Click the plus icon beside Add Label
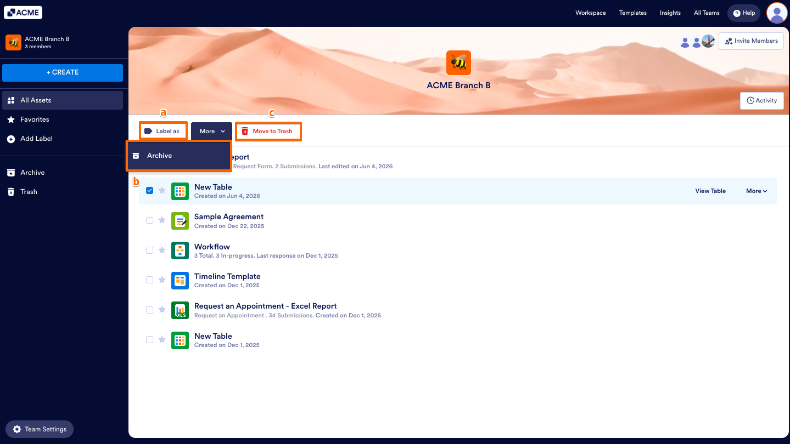This screenshot has width=790, height=444. click(11, 139)
